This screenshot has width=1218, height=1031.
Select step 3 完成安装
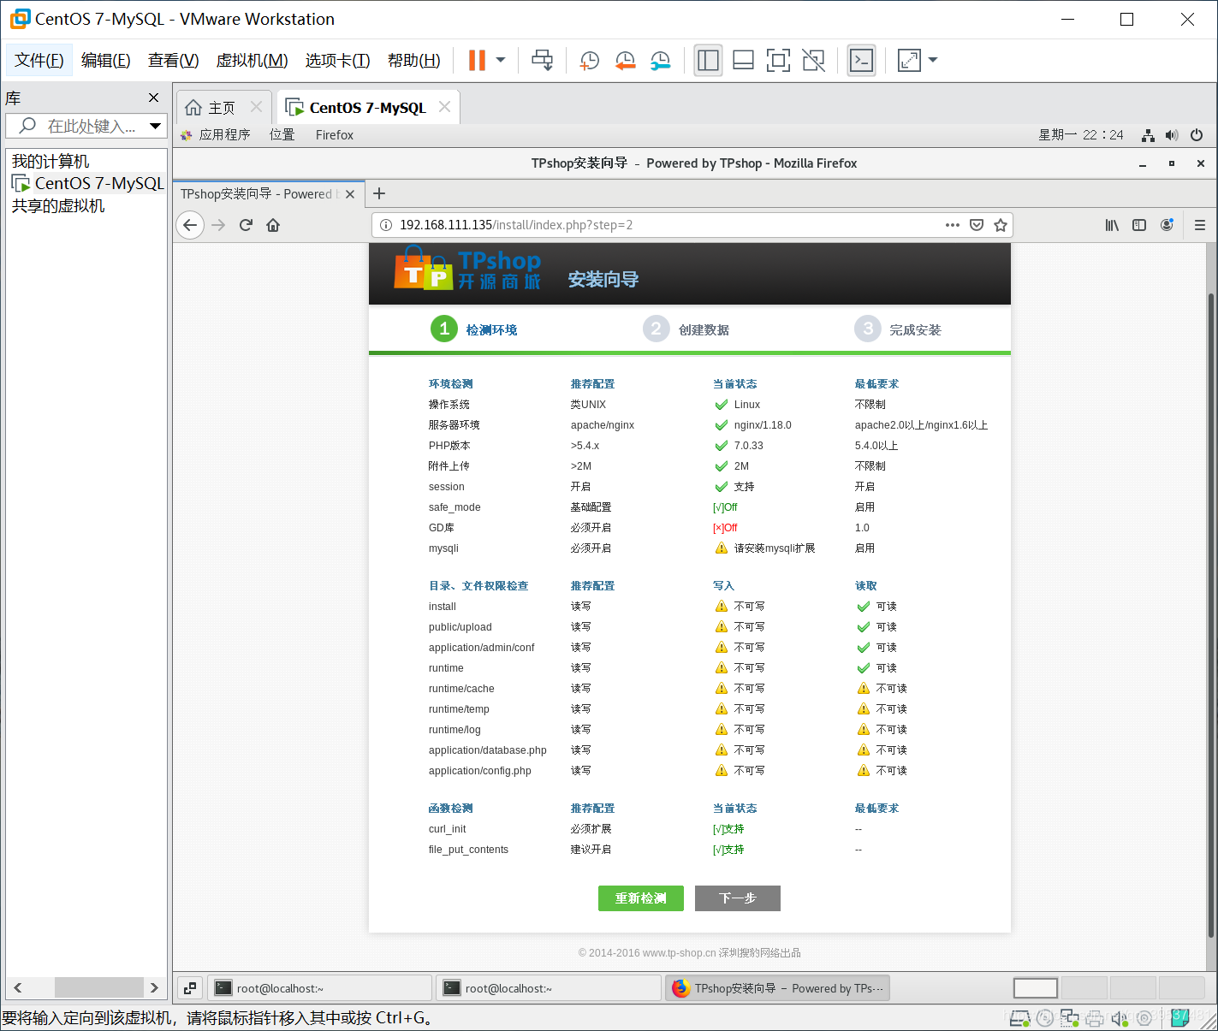click(x=898, y=329)
